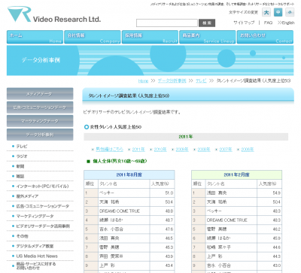The image size is (301, 273).
Task: Expand the メディアデータ sidebar section
Action: (x=40, y=94)
